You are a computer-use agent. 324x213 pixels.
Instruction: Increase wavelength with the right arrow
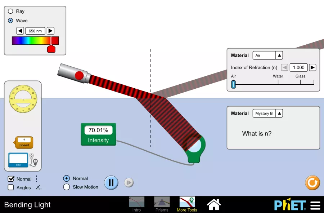pos(50,31)
